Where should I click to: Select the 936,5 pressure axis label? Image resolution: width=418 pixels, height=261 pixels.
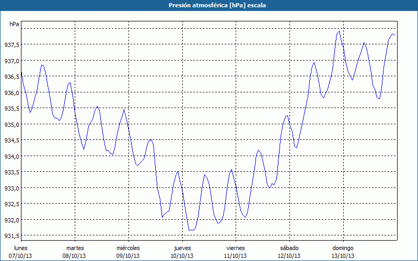(12, 77)
